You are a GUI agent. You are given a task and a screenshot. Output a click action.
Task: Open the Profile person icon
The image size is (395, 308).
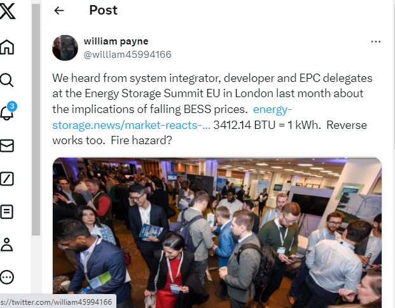[7, 244]
